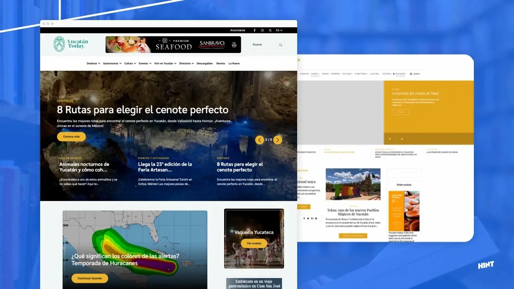Open Animales nocturnos de Yucatán article

tap(84, 167)
